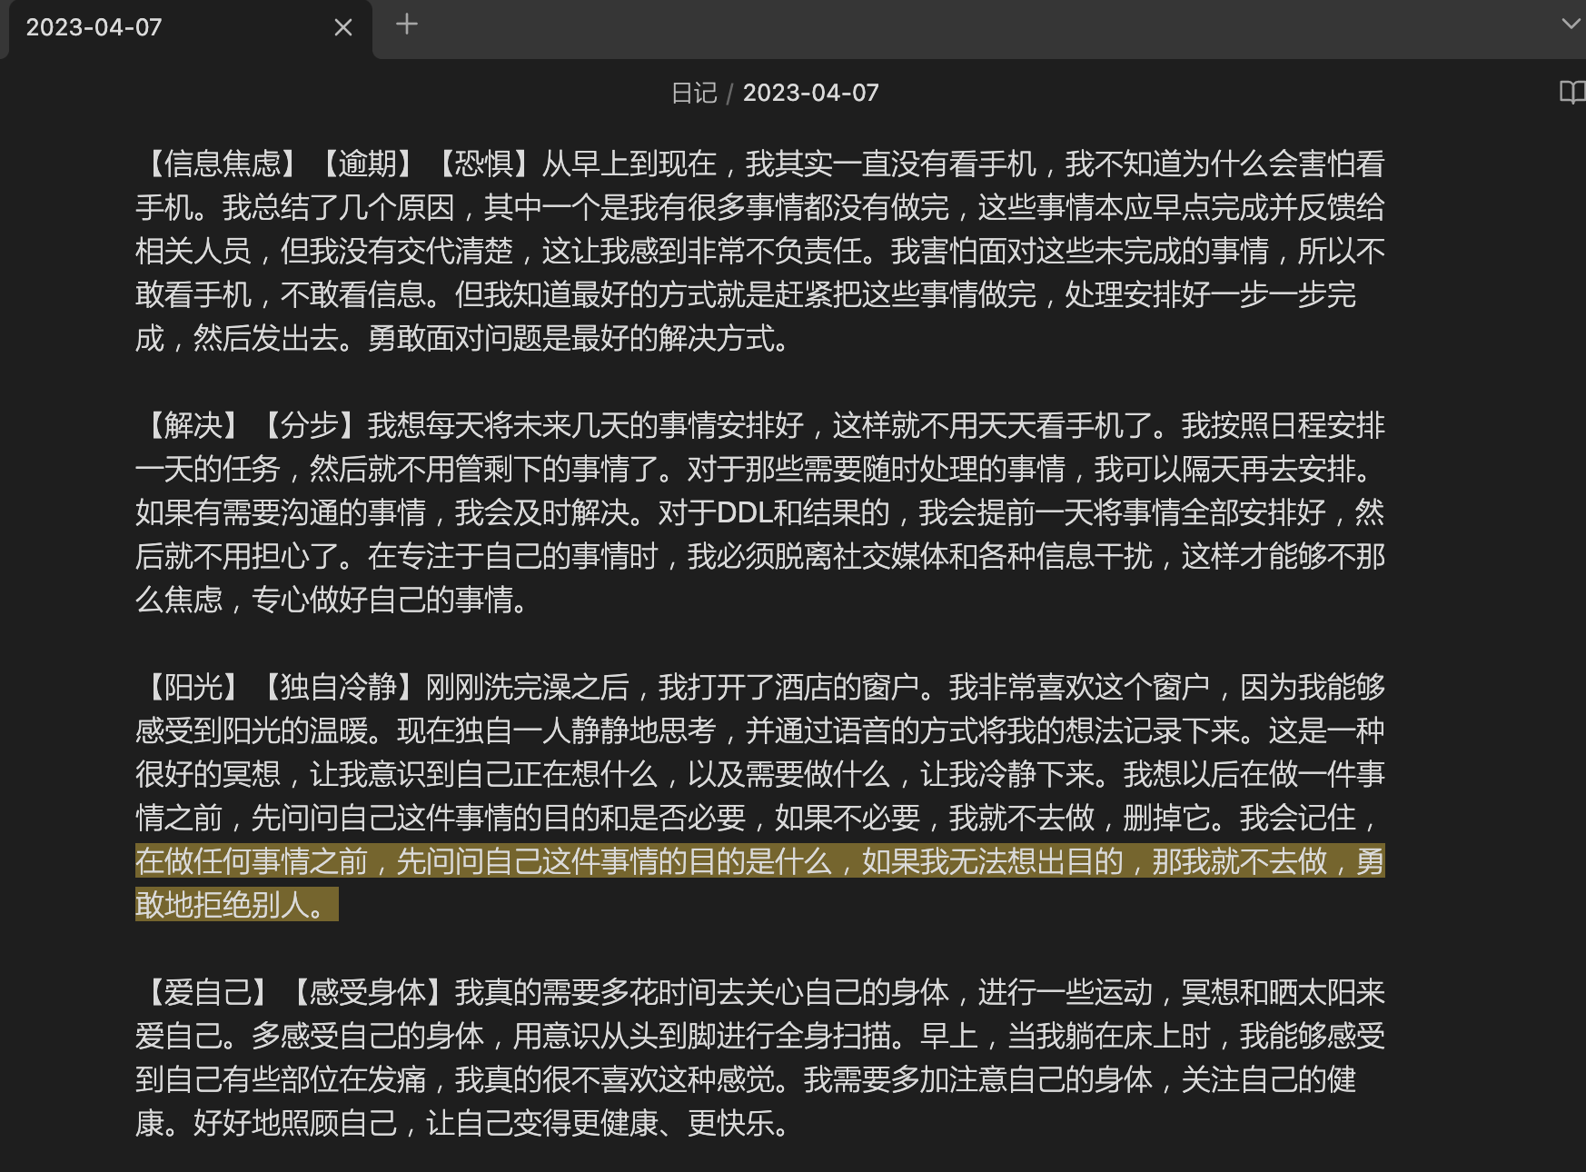Click the 【阳光】 tag in third paragraph

coord(193,687)
